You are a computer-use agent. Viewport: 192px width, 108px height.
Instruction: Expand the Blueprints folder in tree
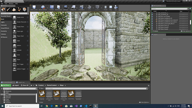(x=3, y=91)
